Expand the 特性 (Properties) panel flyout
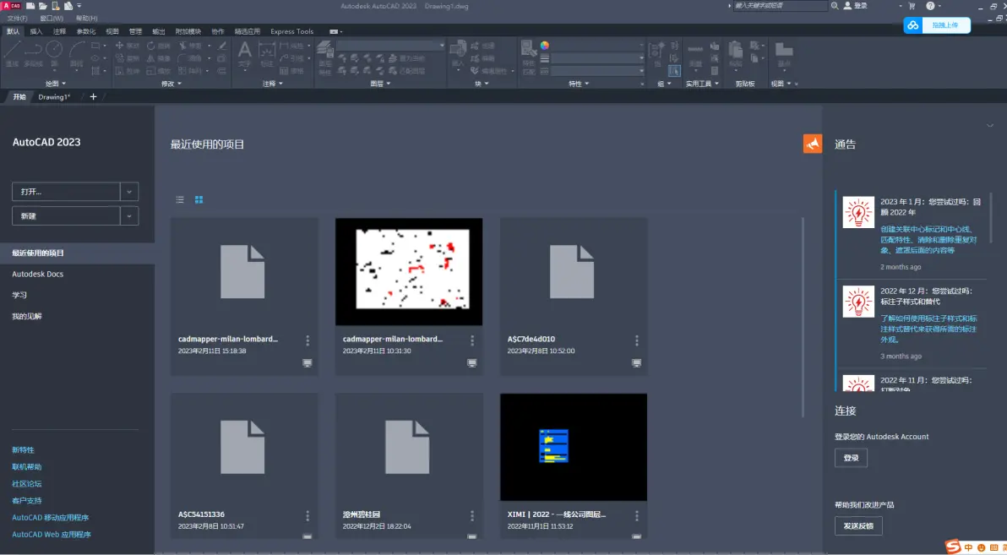Image resolution: width=1007 pixels, height=555 pixels. (x=579, y=84)
